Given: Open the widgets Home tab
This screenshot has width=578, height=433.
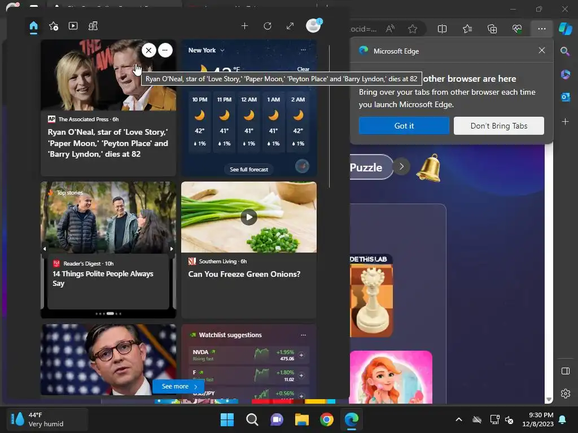Looking at the screenshot, I should tap(33, 26).
